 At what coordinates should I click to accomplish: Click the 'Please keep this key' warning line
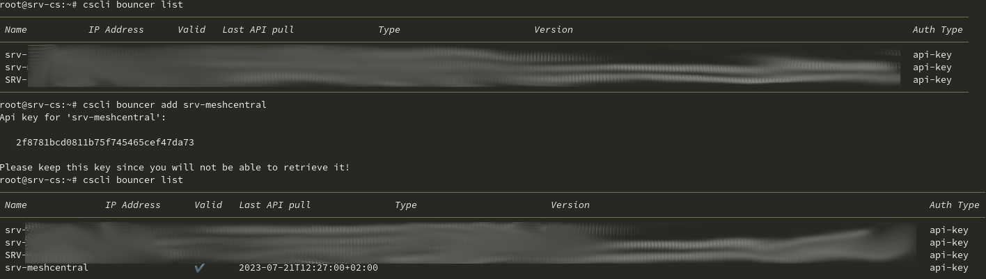point(175,168)
